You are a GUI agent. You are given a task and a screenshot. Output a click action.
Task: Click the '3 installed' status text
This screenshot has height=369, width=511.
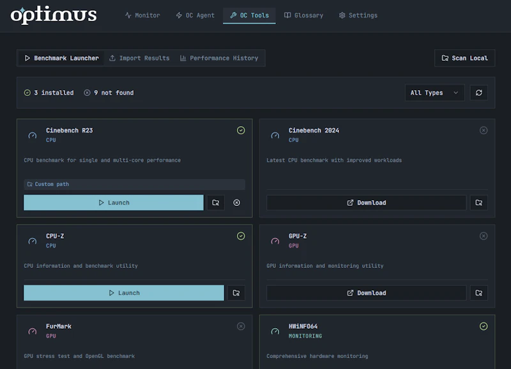point(54,93)
